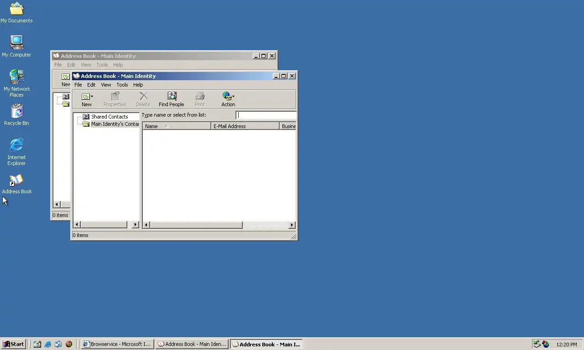
Task: Click Outlook Express quick launch icon
Action: tap(58, 344)
